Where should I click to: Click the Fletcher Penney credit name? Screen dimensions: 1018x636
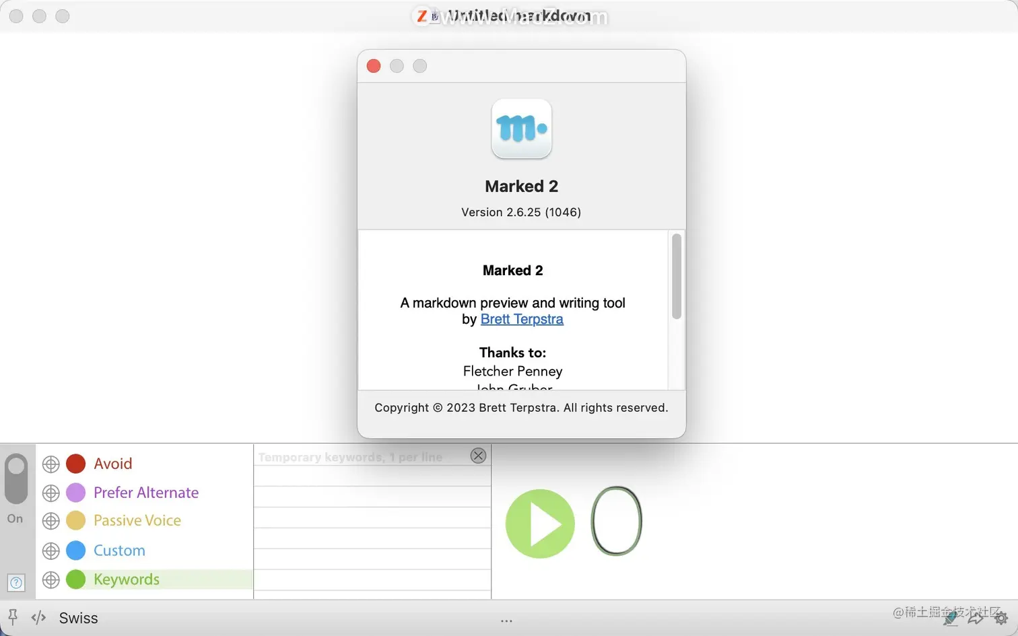click(513, 371)
